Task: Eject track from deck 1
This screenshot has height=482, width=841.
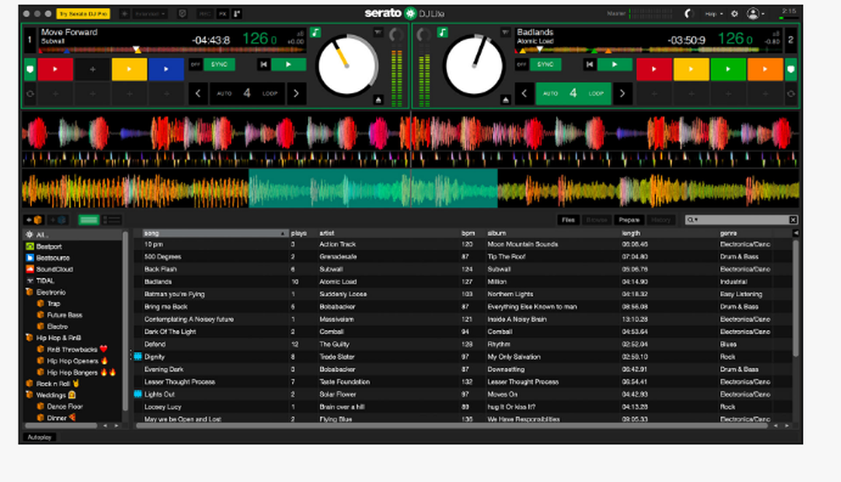Action: 378,100
